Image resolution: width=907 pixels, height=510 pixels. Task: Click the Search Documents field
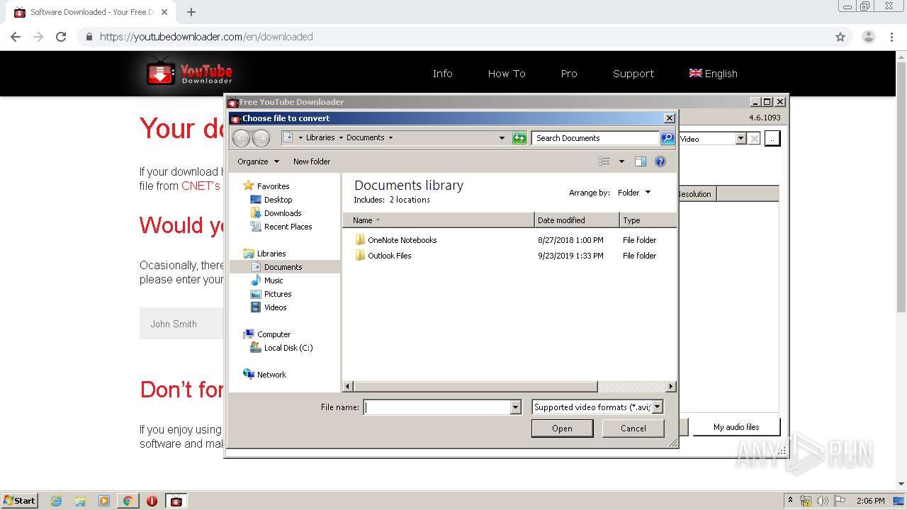click(595, 138)
